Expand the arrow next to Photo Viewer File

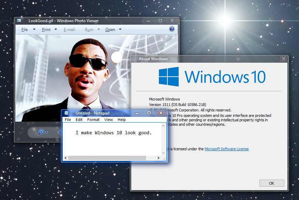[34, 29]
